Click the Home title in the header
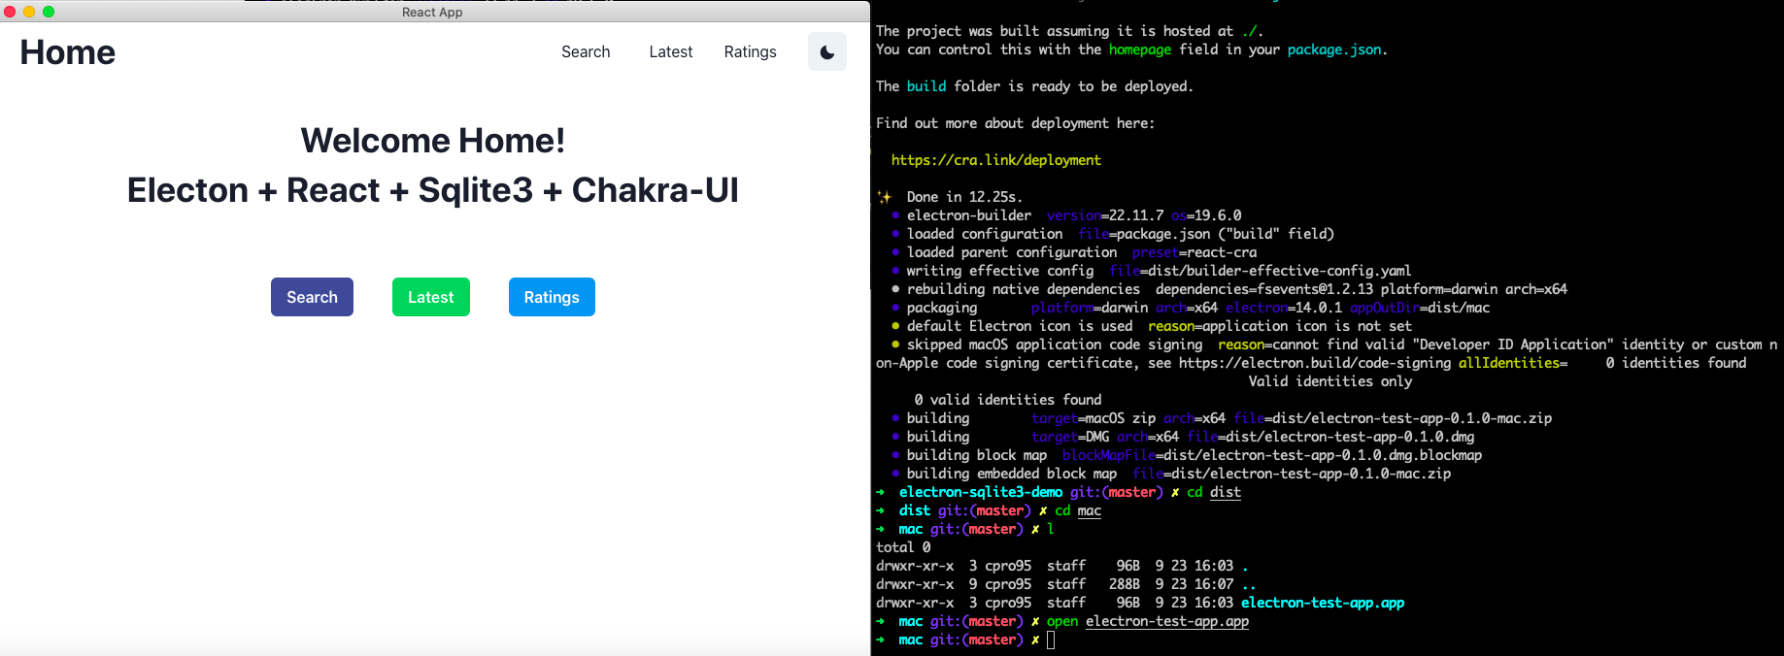1784x656 pixels. click(x=68, y=51)
